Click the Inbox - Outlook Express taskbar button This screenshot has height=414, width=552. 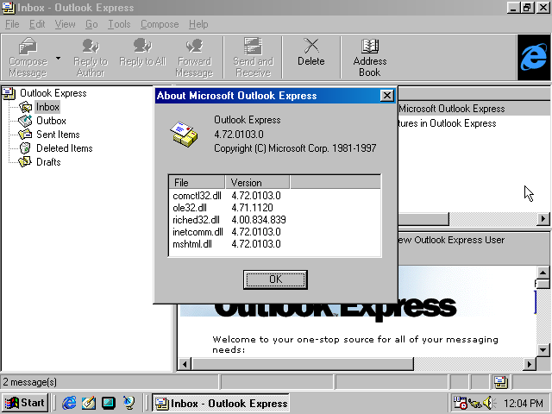point(221,403)
